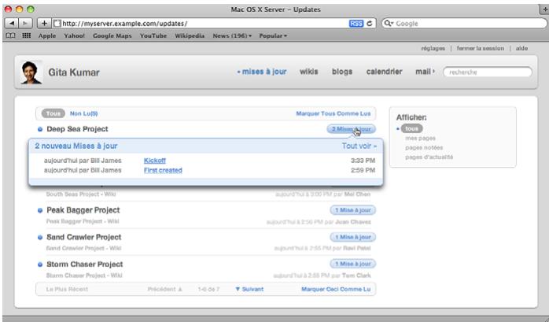Open the mail tab
Viewport: 549px width, 322px height.
425,72
